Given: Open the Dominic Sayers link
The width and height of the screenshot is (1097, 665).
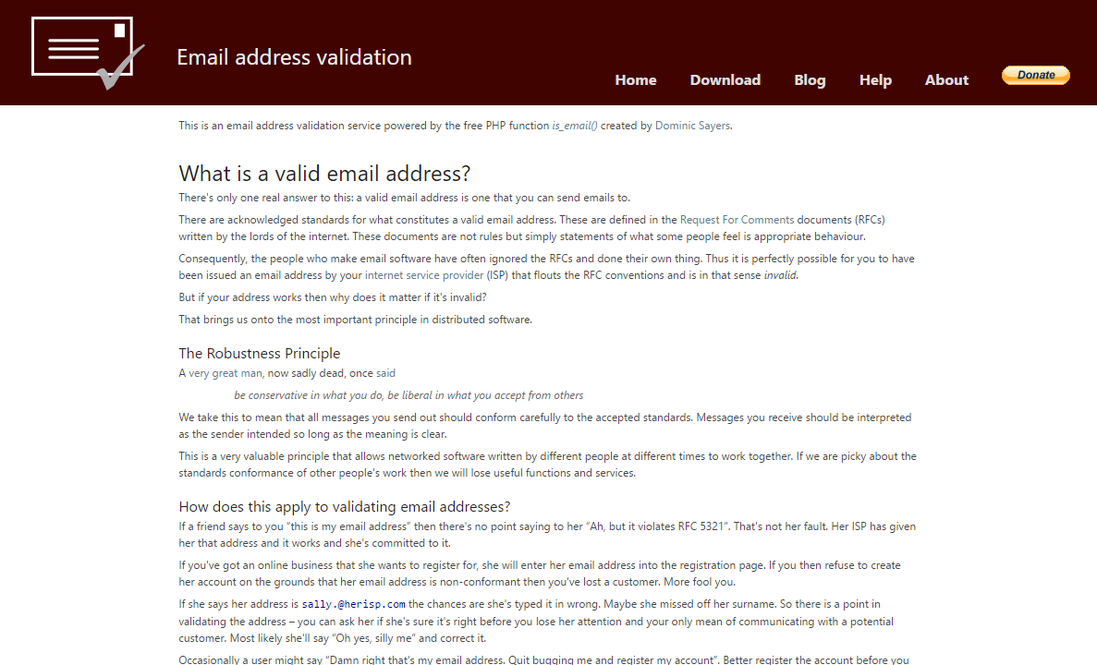Looking at the screenshot, I should pos(692,126).
